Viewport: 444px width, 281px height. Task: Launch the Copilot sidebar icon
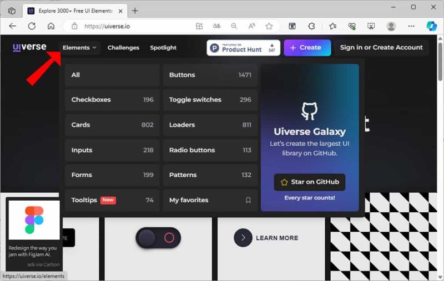click(432, 26)
